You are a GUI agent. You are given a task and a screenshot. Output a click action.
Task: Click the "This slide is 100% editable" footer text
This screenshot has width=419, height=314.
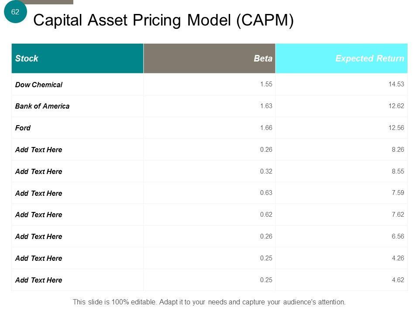pos(209,302)
